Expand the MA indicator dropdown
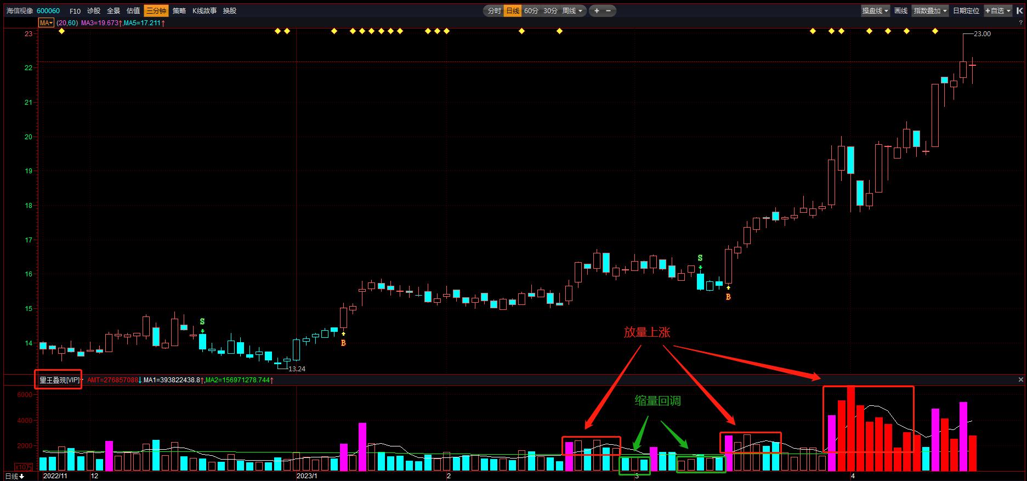This screenshot has height=481, width=1027. (46, 23)
